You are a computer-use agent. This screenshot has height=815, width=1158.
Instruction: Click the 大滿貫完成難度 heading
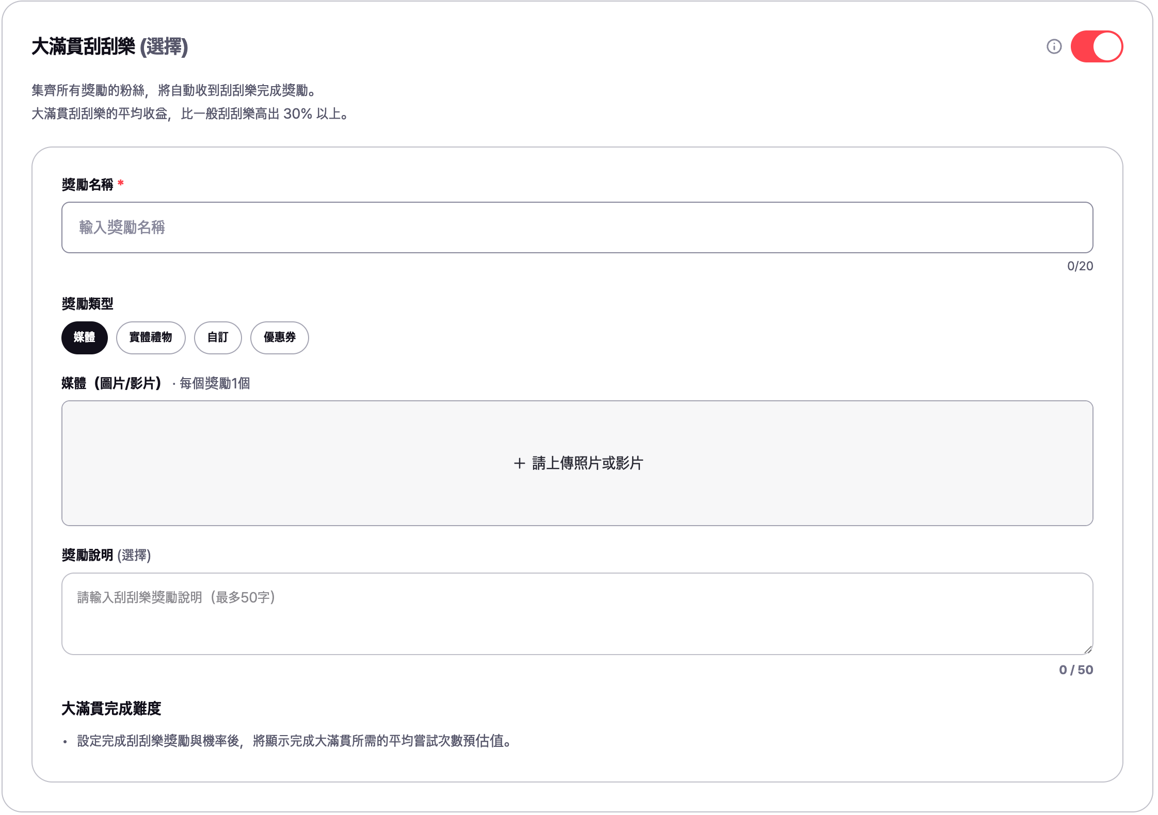(111, 709)
